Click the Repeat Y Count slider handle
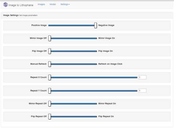This screenshot has height=129, width=174. click(x=50, y=91)
